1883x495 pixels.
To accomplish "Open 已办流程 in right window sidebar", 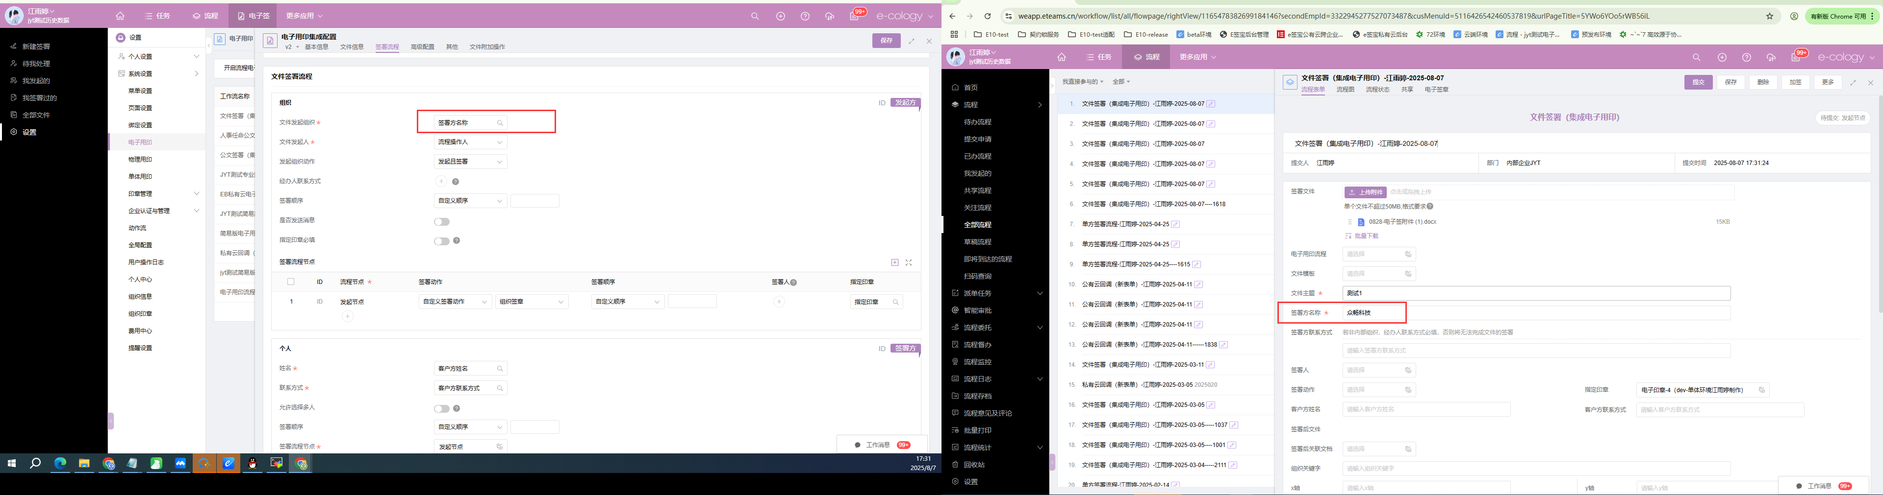I will pyautogui.click(x=977, y=156).
